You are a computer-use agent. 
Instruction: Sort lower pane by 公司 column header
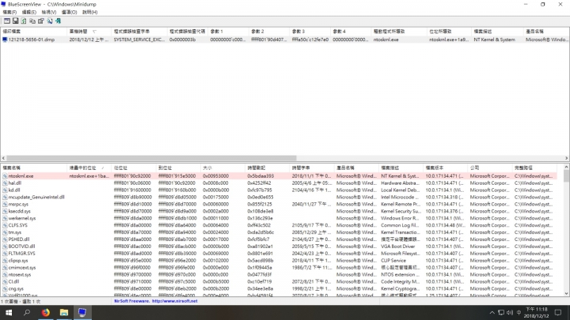click(x=490, y=168)
